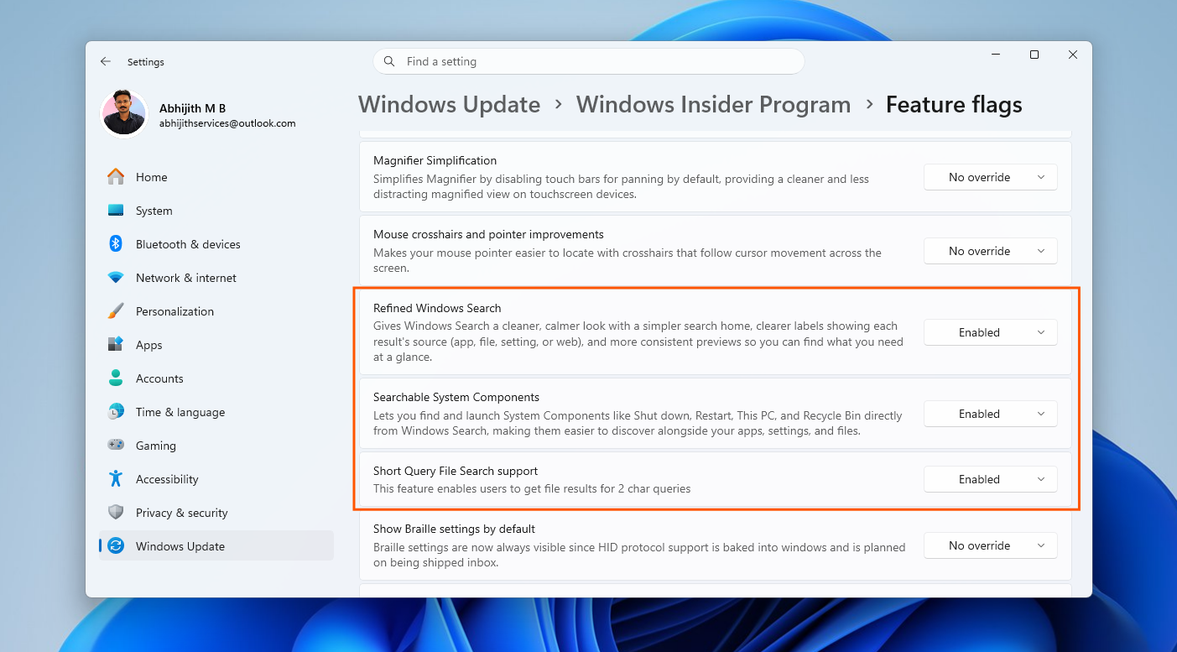Click the abhijithservices@outlook.com email text
This screenshot has height=652, width=1177.
coord(227,123)
